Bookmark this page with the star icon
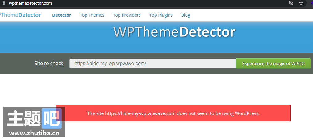The height and width of the screenshot is (140, 313). 301,3
